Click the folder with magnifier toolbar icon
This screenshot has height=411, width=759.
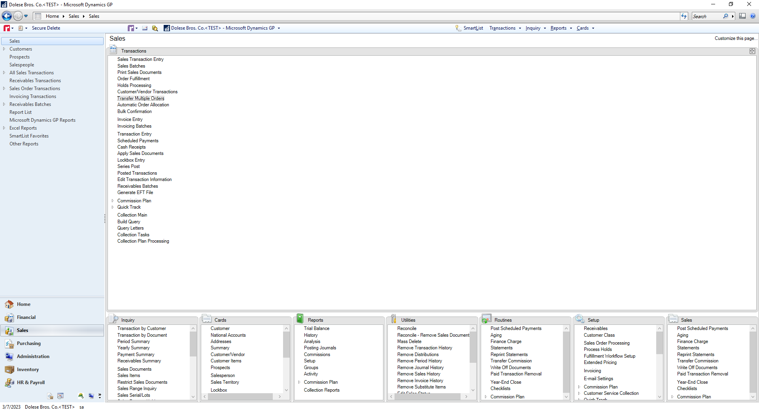(x=155, y=28)
